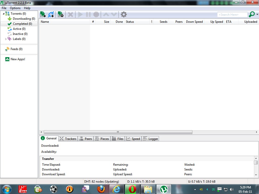
Task: Open the Feeds (0) item
Action: click(14, 49)
